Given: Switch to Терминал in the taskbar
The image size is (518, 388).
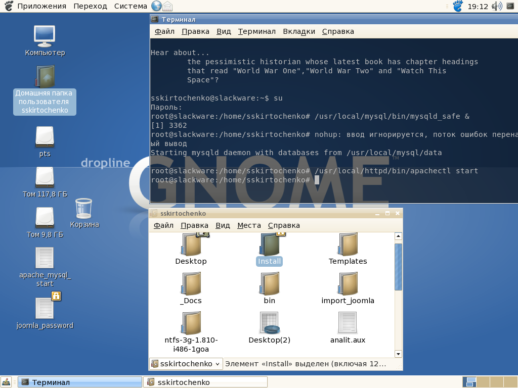Looking at the screenshot, I should (80, 382).
